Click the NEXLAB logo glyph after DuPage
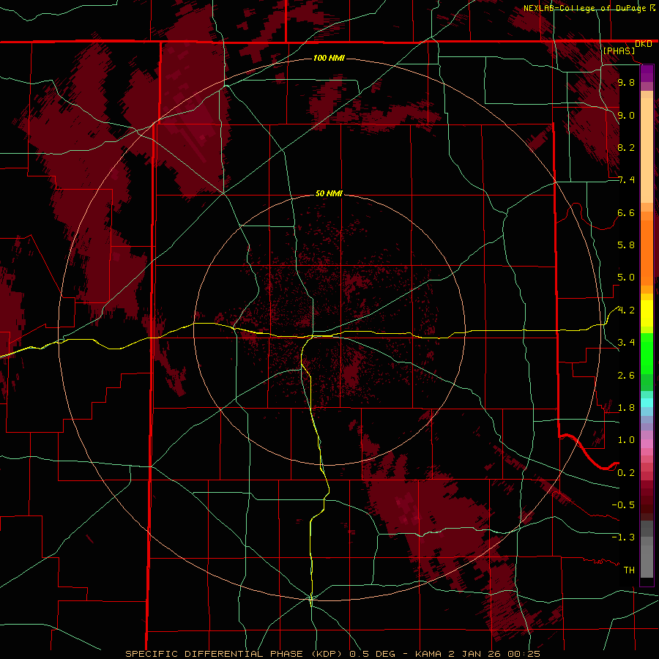The width and height of the screenshot is (659, 659). tap(652, 8)
